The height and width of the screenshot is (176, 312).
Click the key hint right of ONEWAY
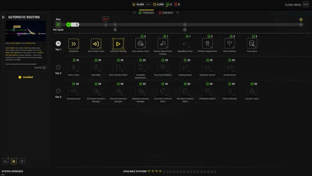coord(177,13)
